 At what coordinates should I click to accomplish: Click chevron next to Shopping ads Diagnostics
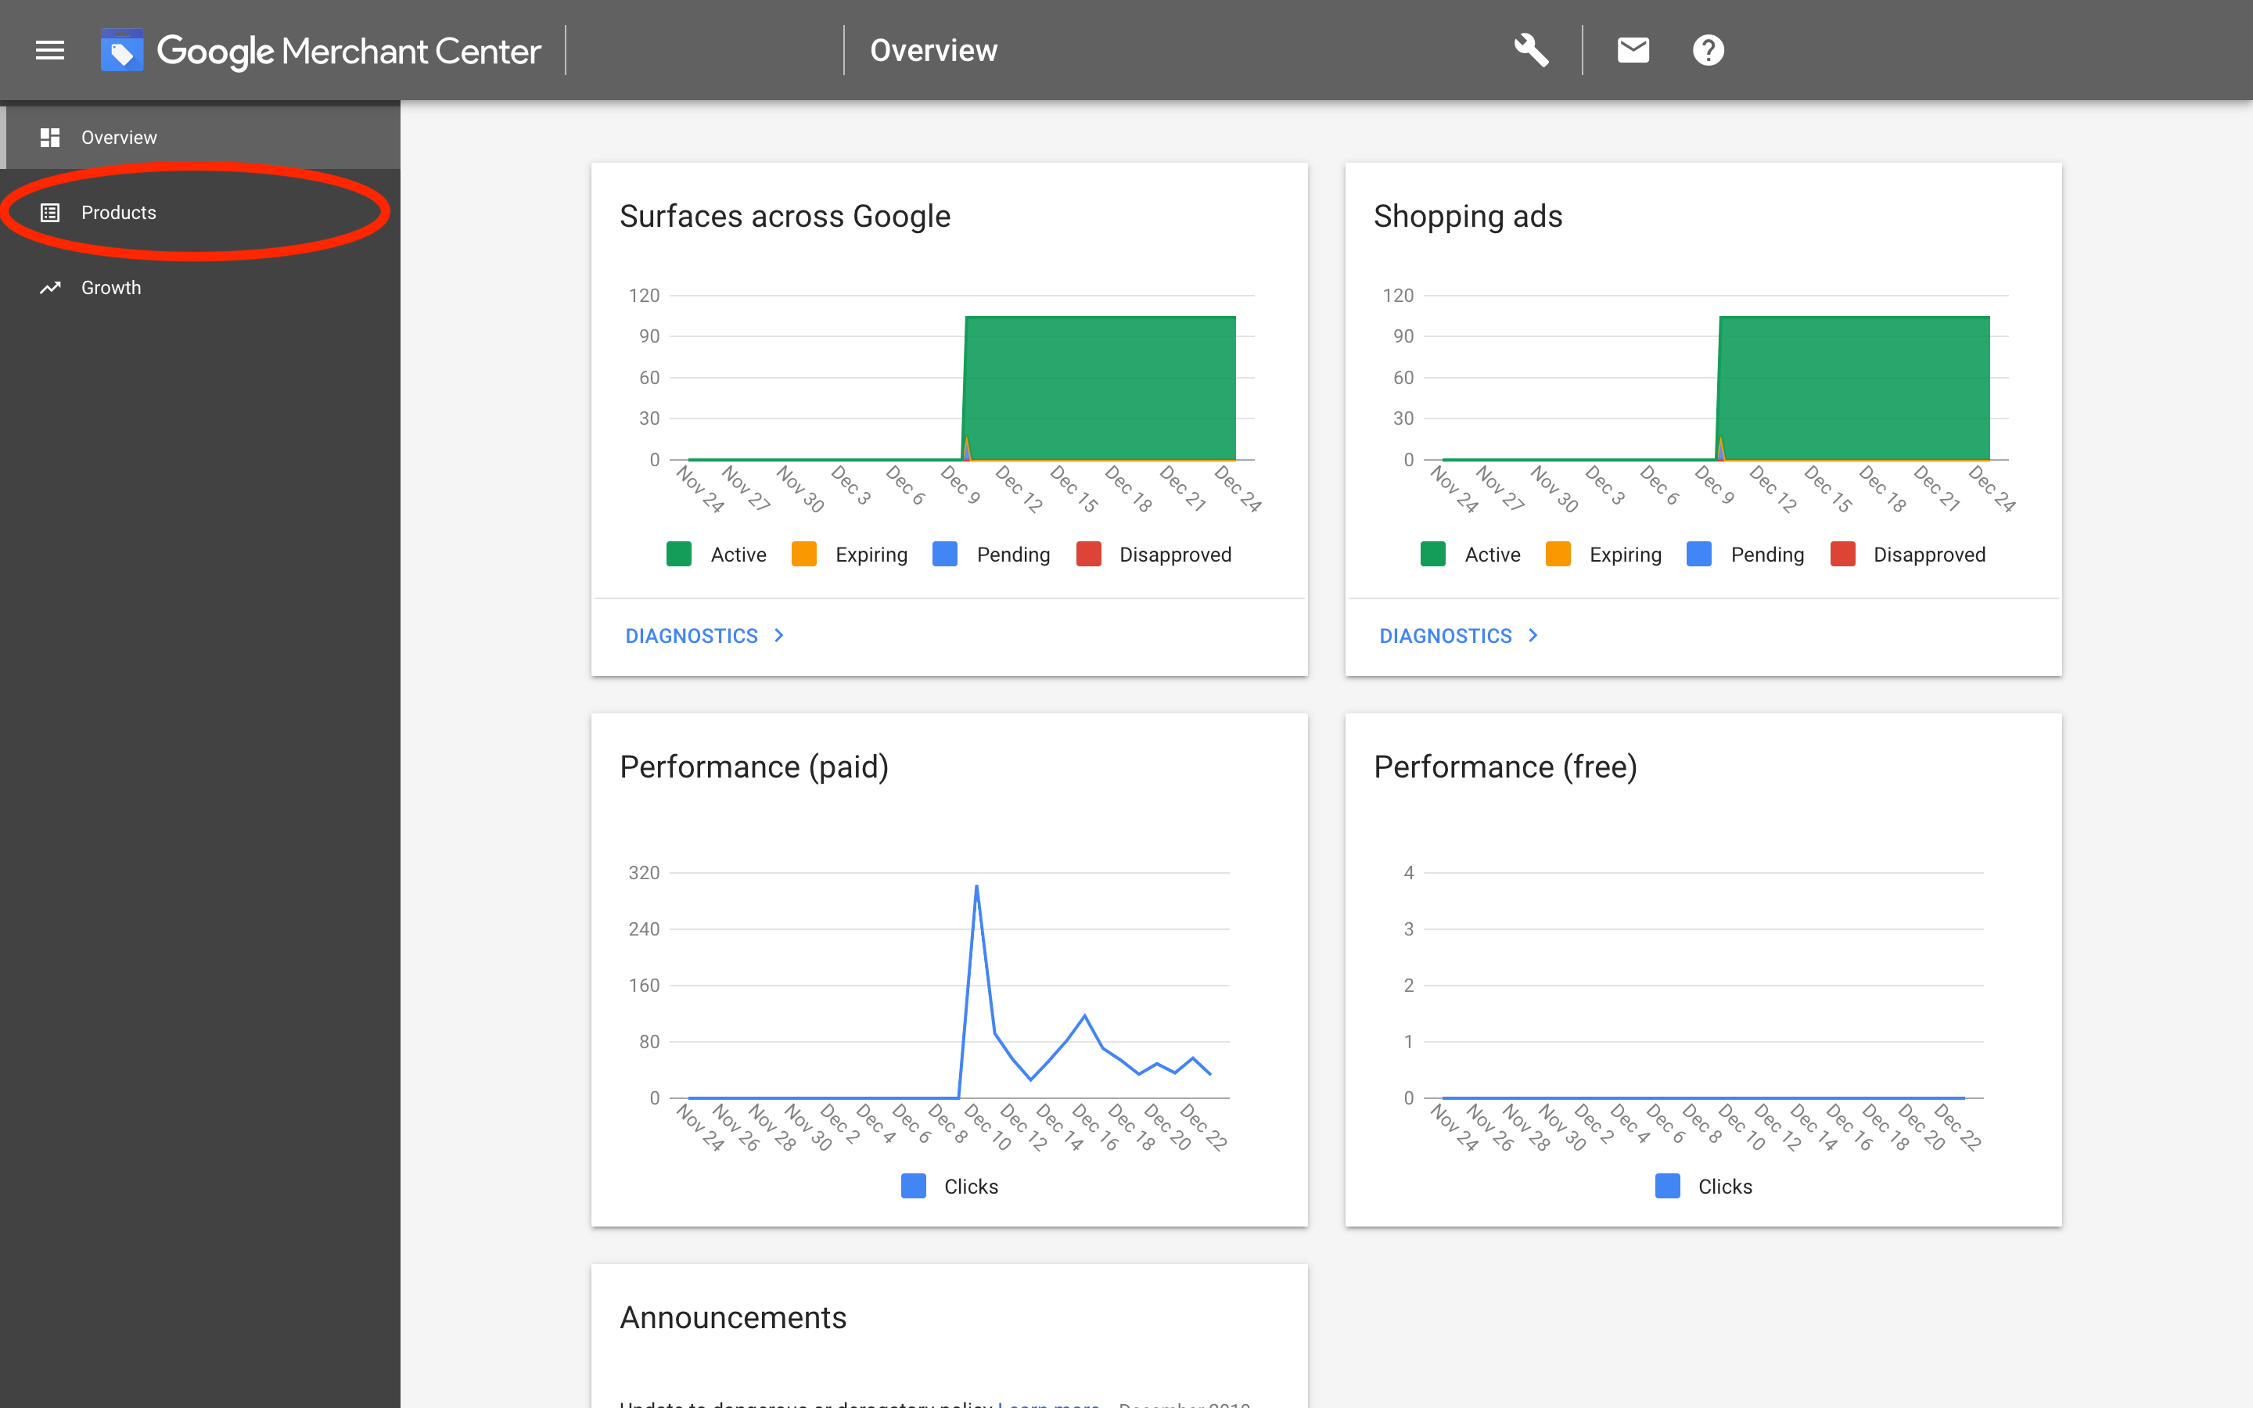click(1533, 635)
